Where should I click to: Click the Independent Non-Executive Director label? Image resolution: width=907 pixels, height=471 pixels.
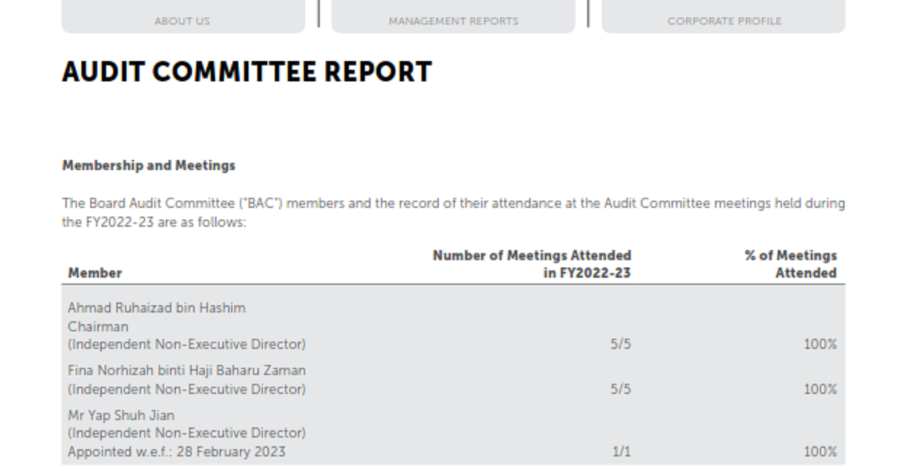coord(184,345)
